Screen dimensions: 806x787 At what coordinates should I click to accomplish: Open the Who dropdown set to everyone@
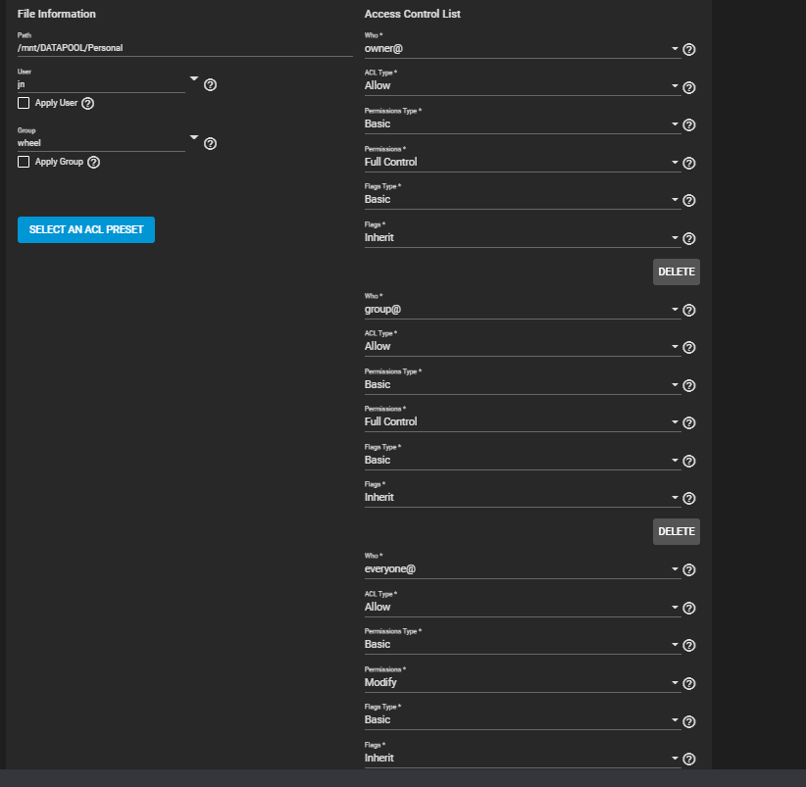523,568
